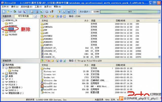Select the GRTMPVOL_CN root node

tap(11, 20)
